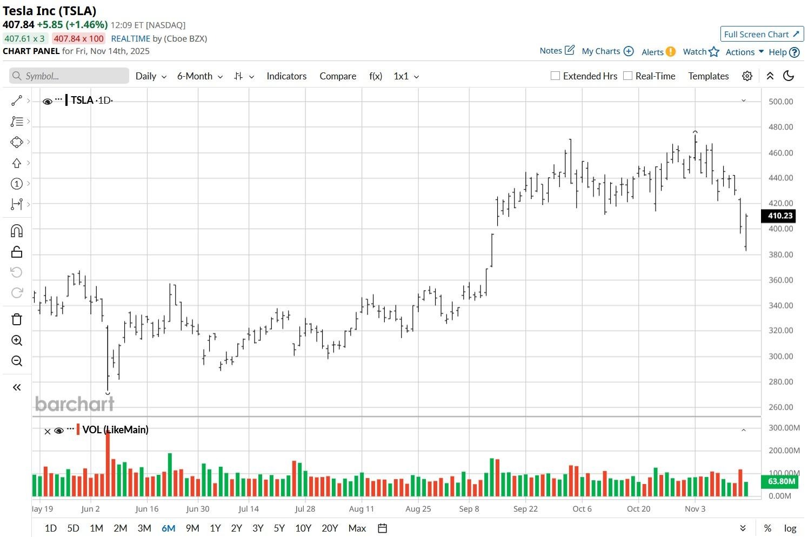This screenshot has height=537, width=808.
Task: Select the 1M time range
Action: tap(96, 528)
